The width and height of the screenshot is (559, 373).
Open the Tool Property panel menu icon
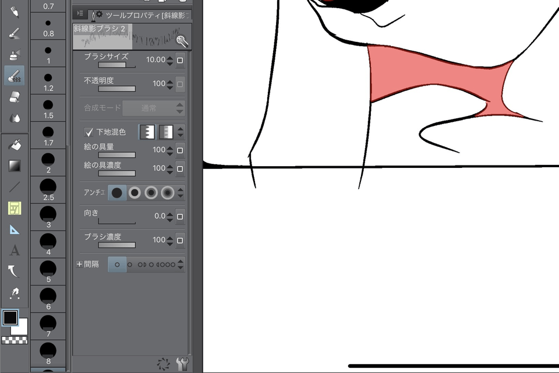(80, 13)
